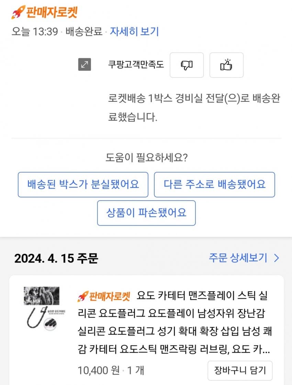Tap the 쿠팡고객만족도 label
292x385 pixels.
pos(136,64)
